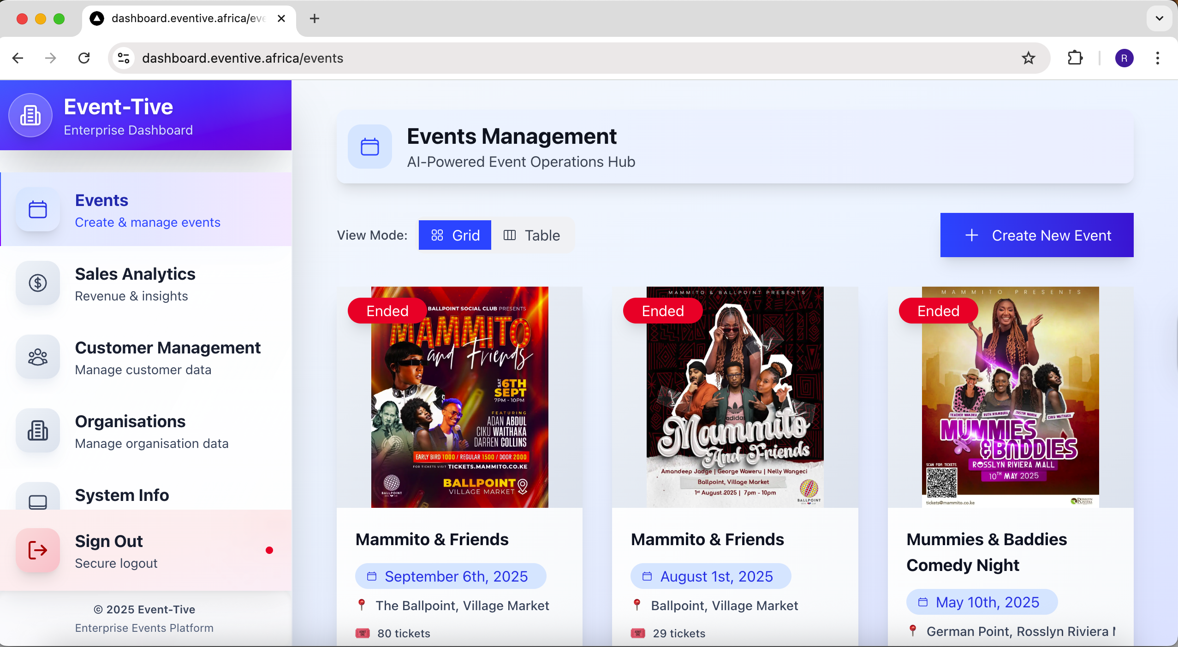Viewport: 1178px width, 647px height.
Task: Bookmark the page using the star icon
Action: [x=1028, y=58]
